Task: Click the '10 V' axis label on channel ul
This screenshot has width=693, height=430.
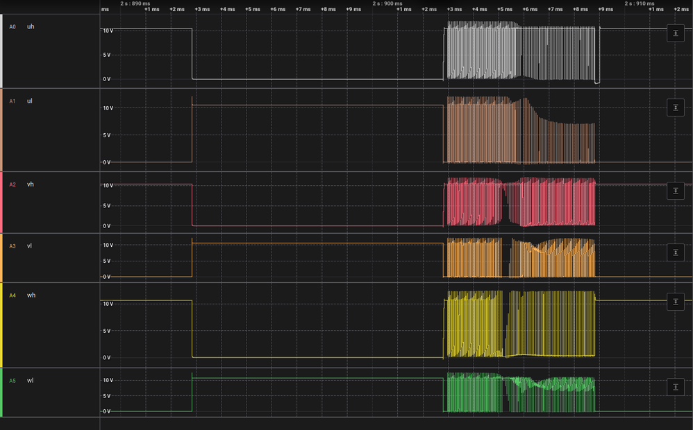Action: [x=108, y=108]
